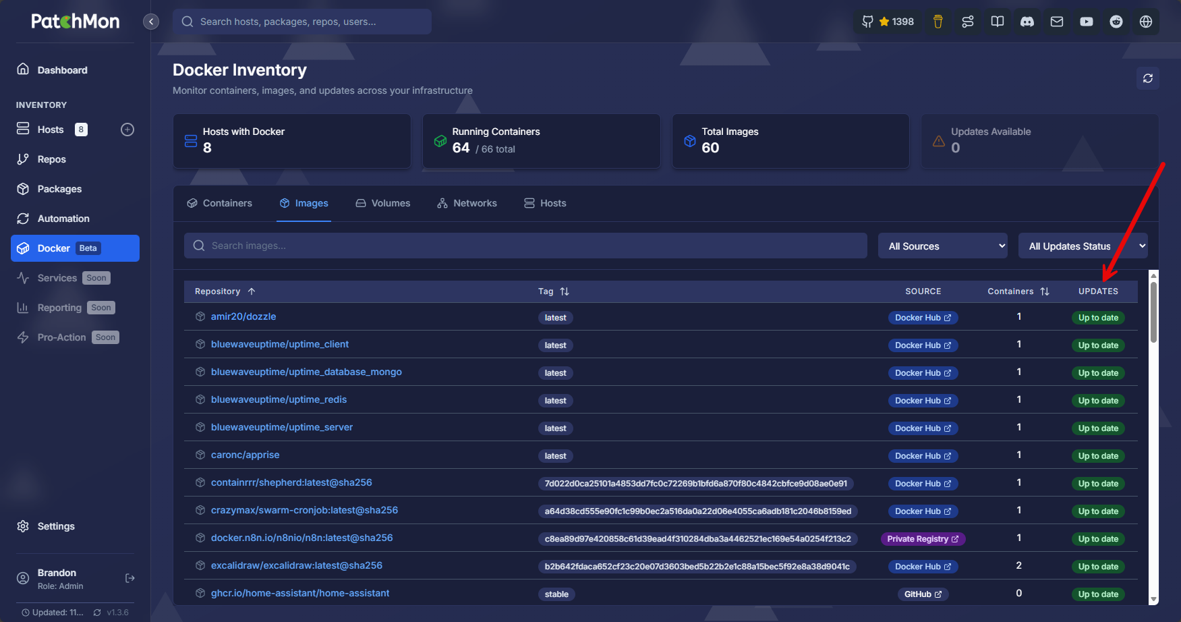Open the All Updates Status dropdown
This screenshot has width=1181, height=622.
pyautogui.click(x=1083, y=246)
